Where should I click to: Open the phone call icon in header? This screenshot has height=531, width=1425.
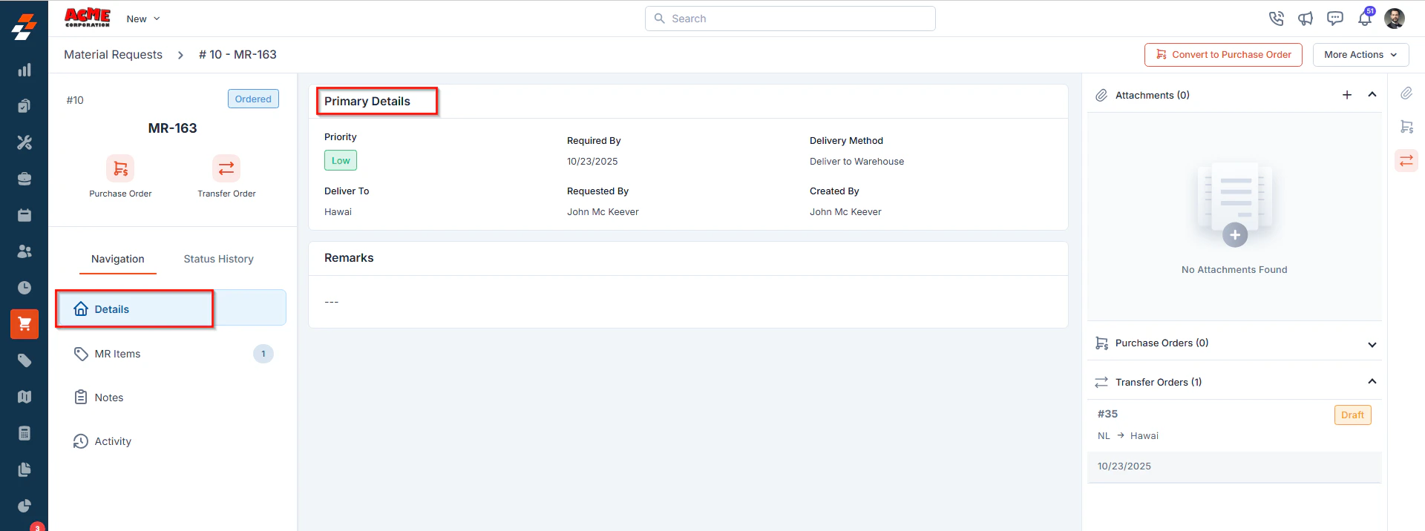tap(1276, 19)
